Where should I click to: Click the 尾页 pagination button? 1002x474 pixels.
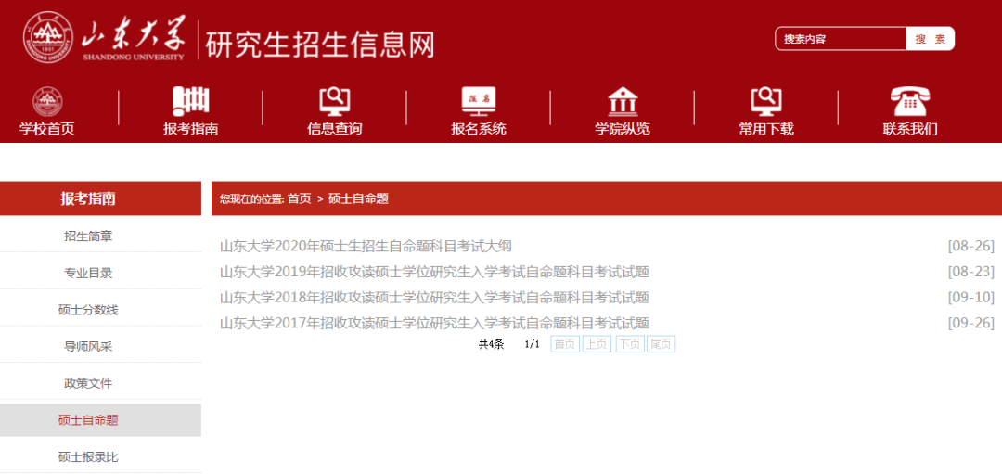[x=661, y=344]
